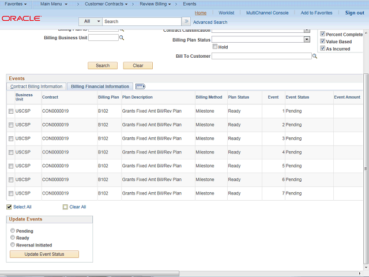The width and height of the screenshot is (369, 277).
Task: Open the Favorites menu
Action: coord(16,4)
